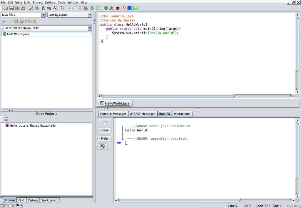Go back with browser left arrow

click(x=4, y=22)
